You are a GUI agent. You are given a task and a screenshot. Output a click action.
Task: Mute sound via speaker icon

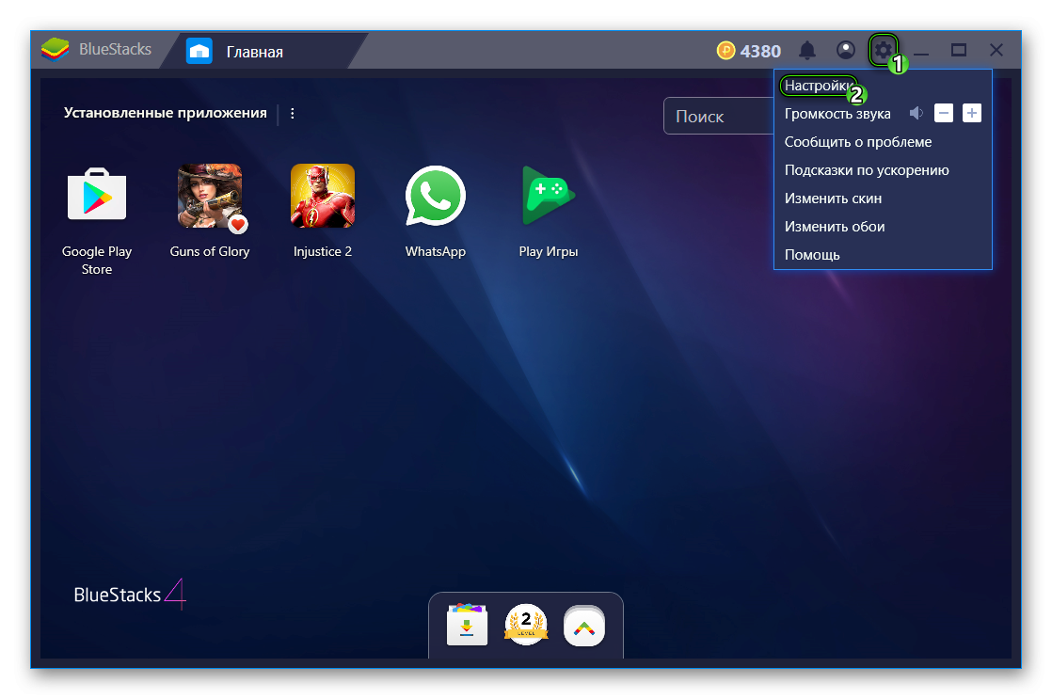coord(916,114)
